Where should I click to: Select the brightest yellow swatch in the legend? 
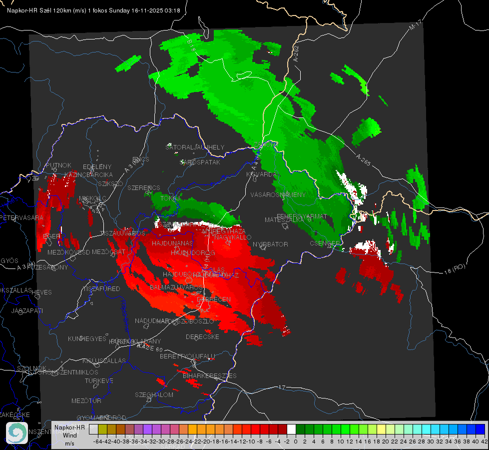tap(381, 429)
